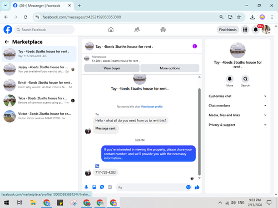Expand Media, files and links section
The height and width of the screenshot is (208, 278).
pyautogui.click(x=237, y=115)
